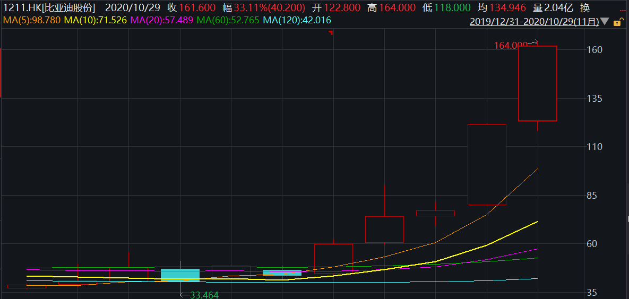Screen dimensions: 629x299
Task: Click the red ellipsis more indicator
Action: coord(624,11)
